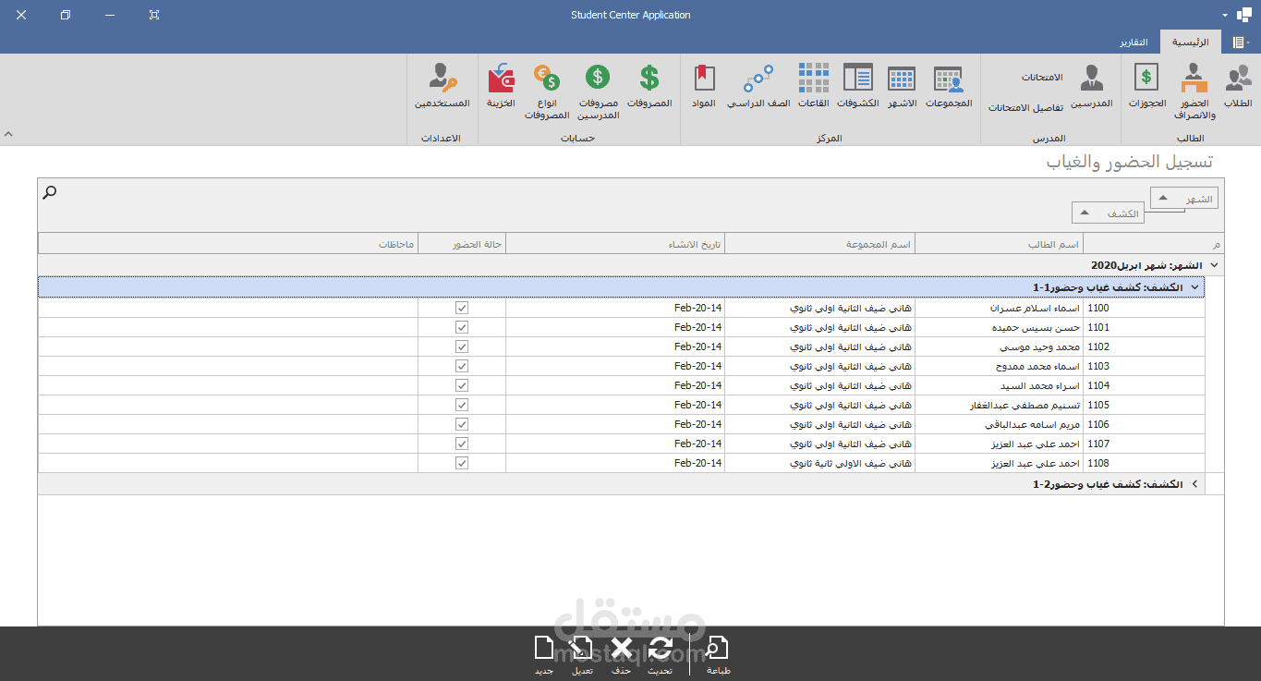This screenshot has width=1261, height=681.
Task: Toggle attendance checkbox for student 1102
Action: coord(462,347)
